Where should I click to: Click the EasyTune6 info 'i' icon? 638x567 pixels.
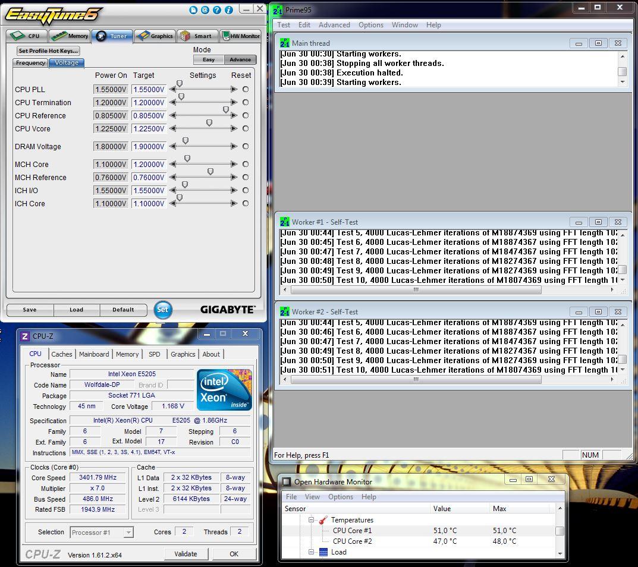click(229, 10)
